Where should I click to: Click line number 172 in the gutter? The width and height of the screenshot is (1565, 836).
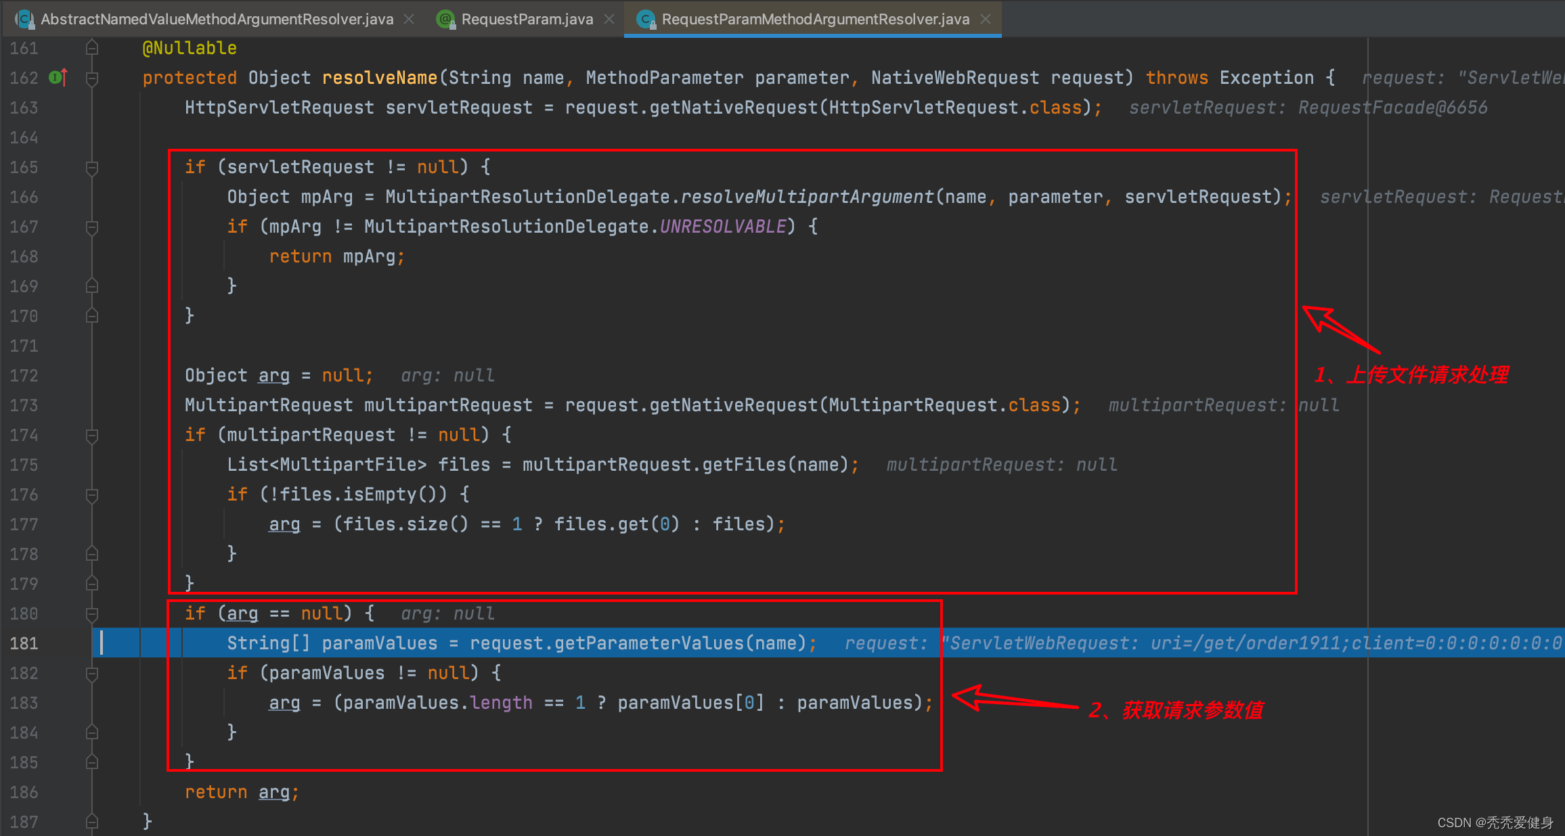click(24, 375)
